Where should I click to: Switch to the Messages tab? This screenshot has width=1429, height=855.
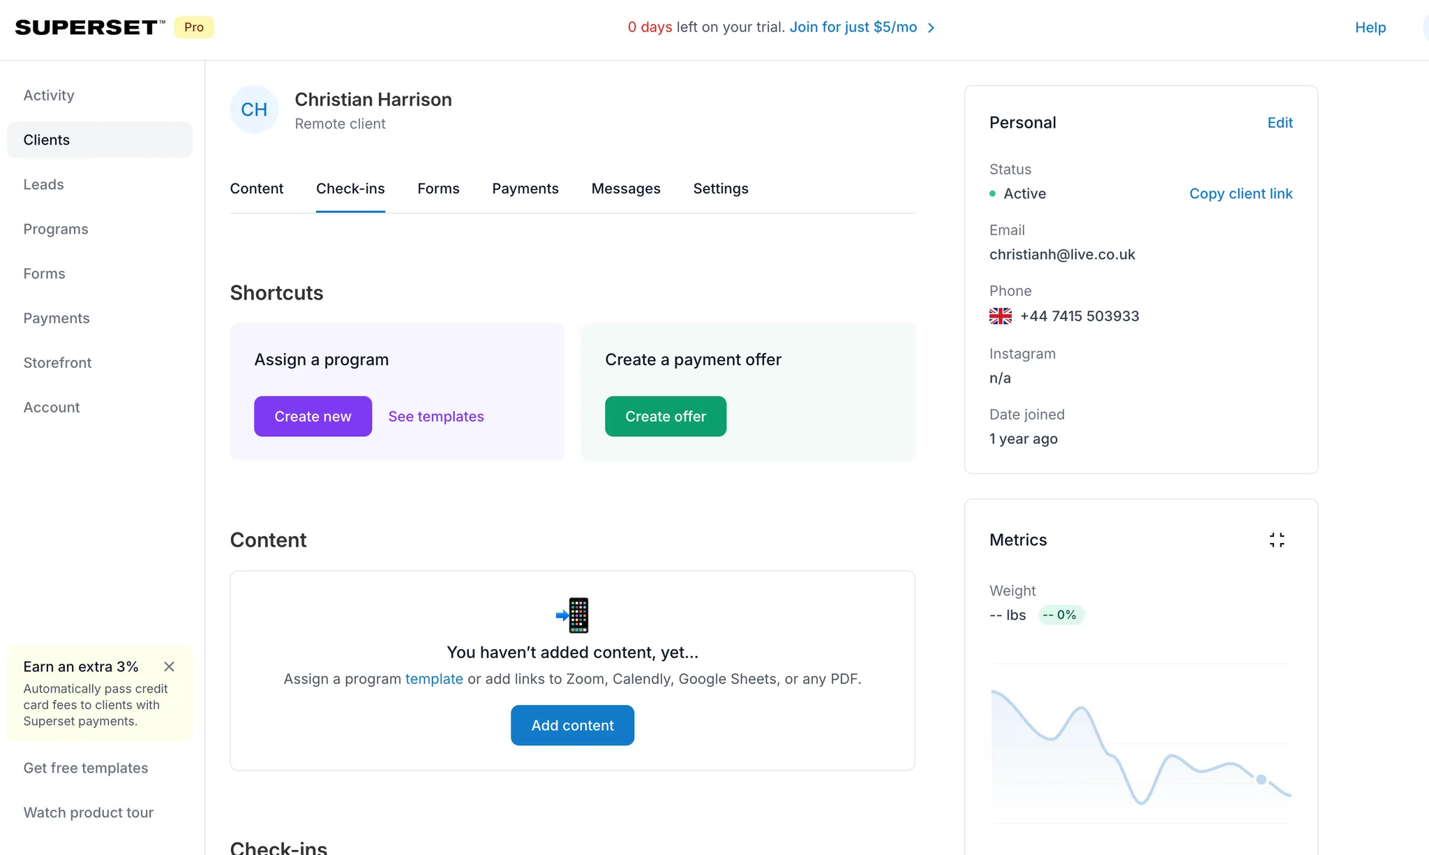click(x=625, y=188)
